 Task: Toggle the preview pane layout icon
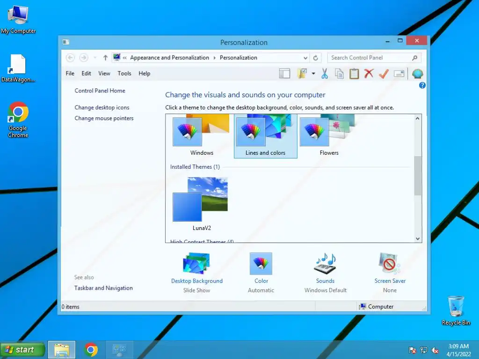coord(284,73)
